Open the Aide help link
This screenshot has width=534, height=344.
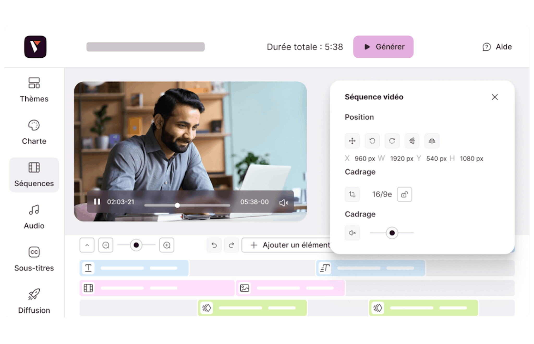point(497,47)
